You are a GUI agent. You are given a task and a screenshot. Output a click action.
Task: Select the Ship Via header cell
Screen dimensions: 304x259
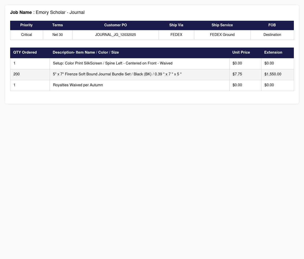(x=176, y=25)
